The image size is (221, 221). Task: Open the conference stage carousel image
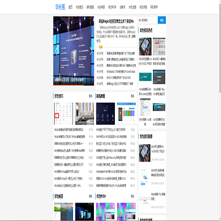pyautogui.click(x=74, y=51)
